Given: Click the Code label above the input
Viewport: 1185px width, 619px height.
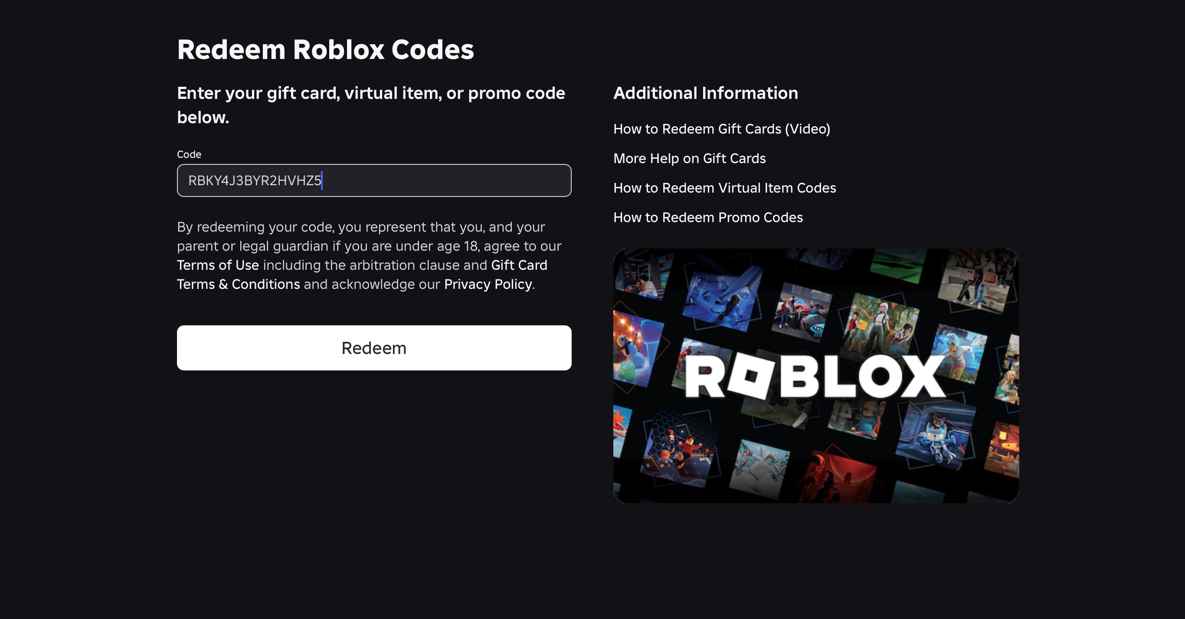Looking at the screenshot, I should point(189,154).
